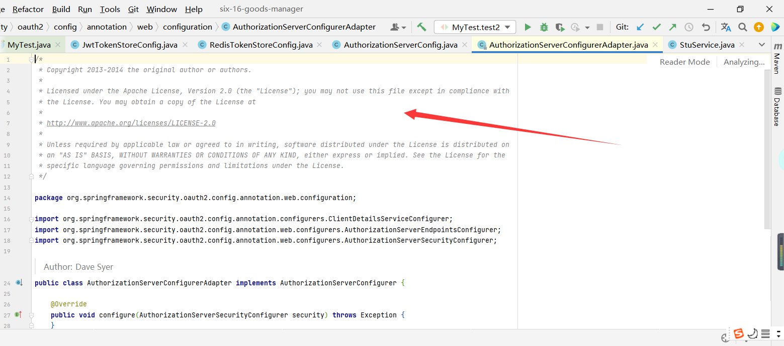Viewport: 784px width, 346px height.
Task: Start the debugger with the bug icon
Action: [544, 27]
